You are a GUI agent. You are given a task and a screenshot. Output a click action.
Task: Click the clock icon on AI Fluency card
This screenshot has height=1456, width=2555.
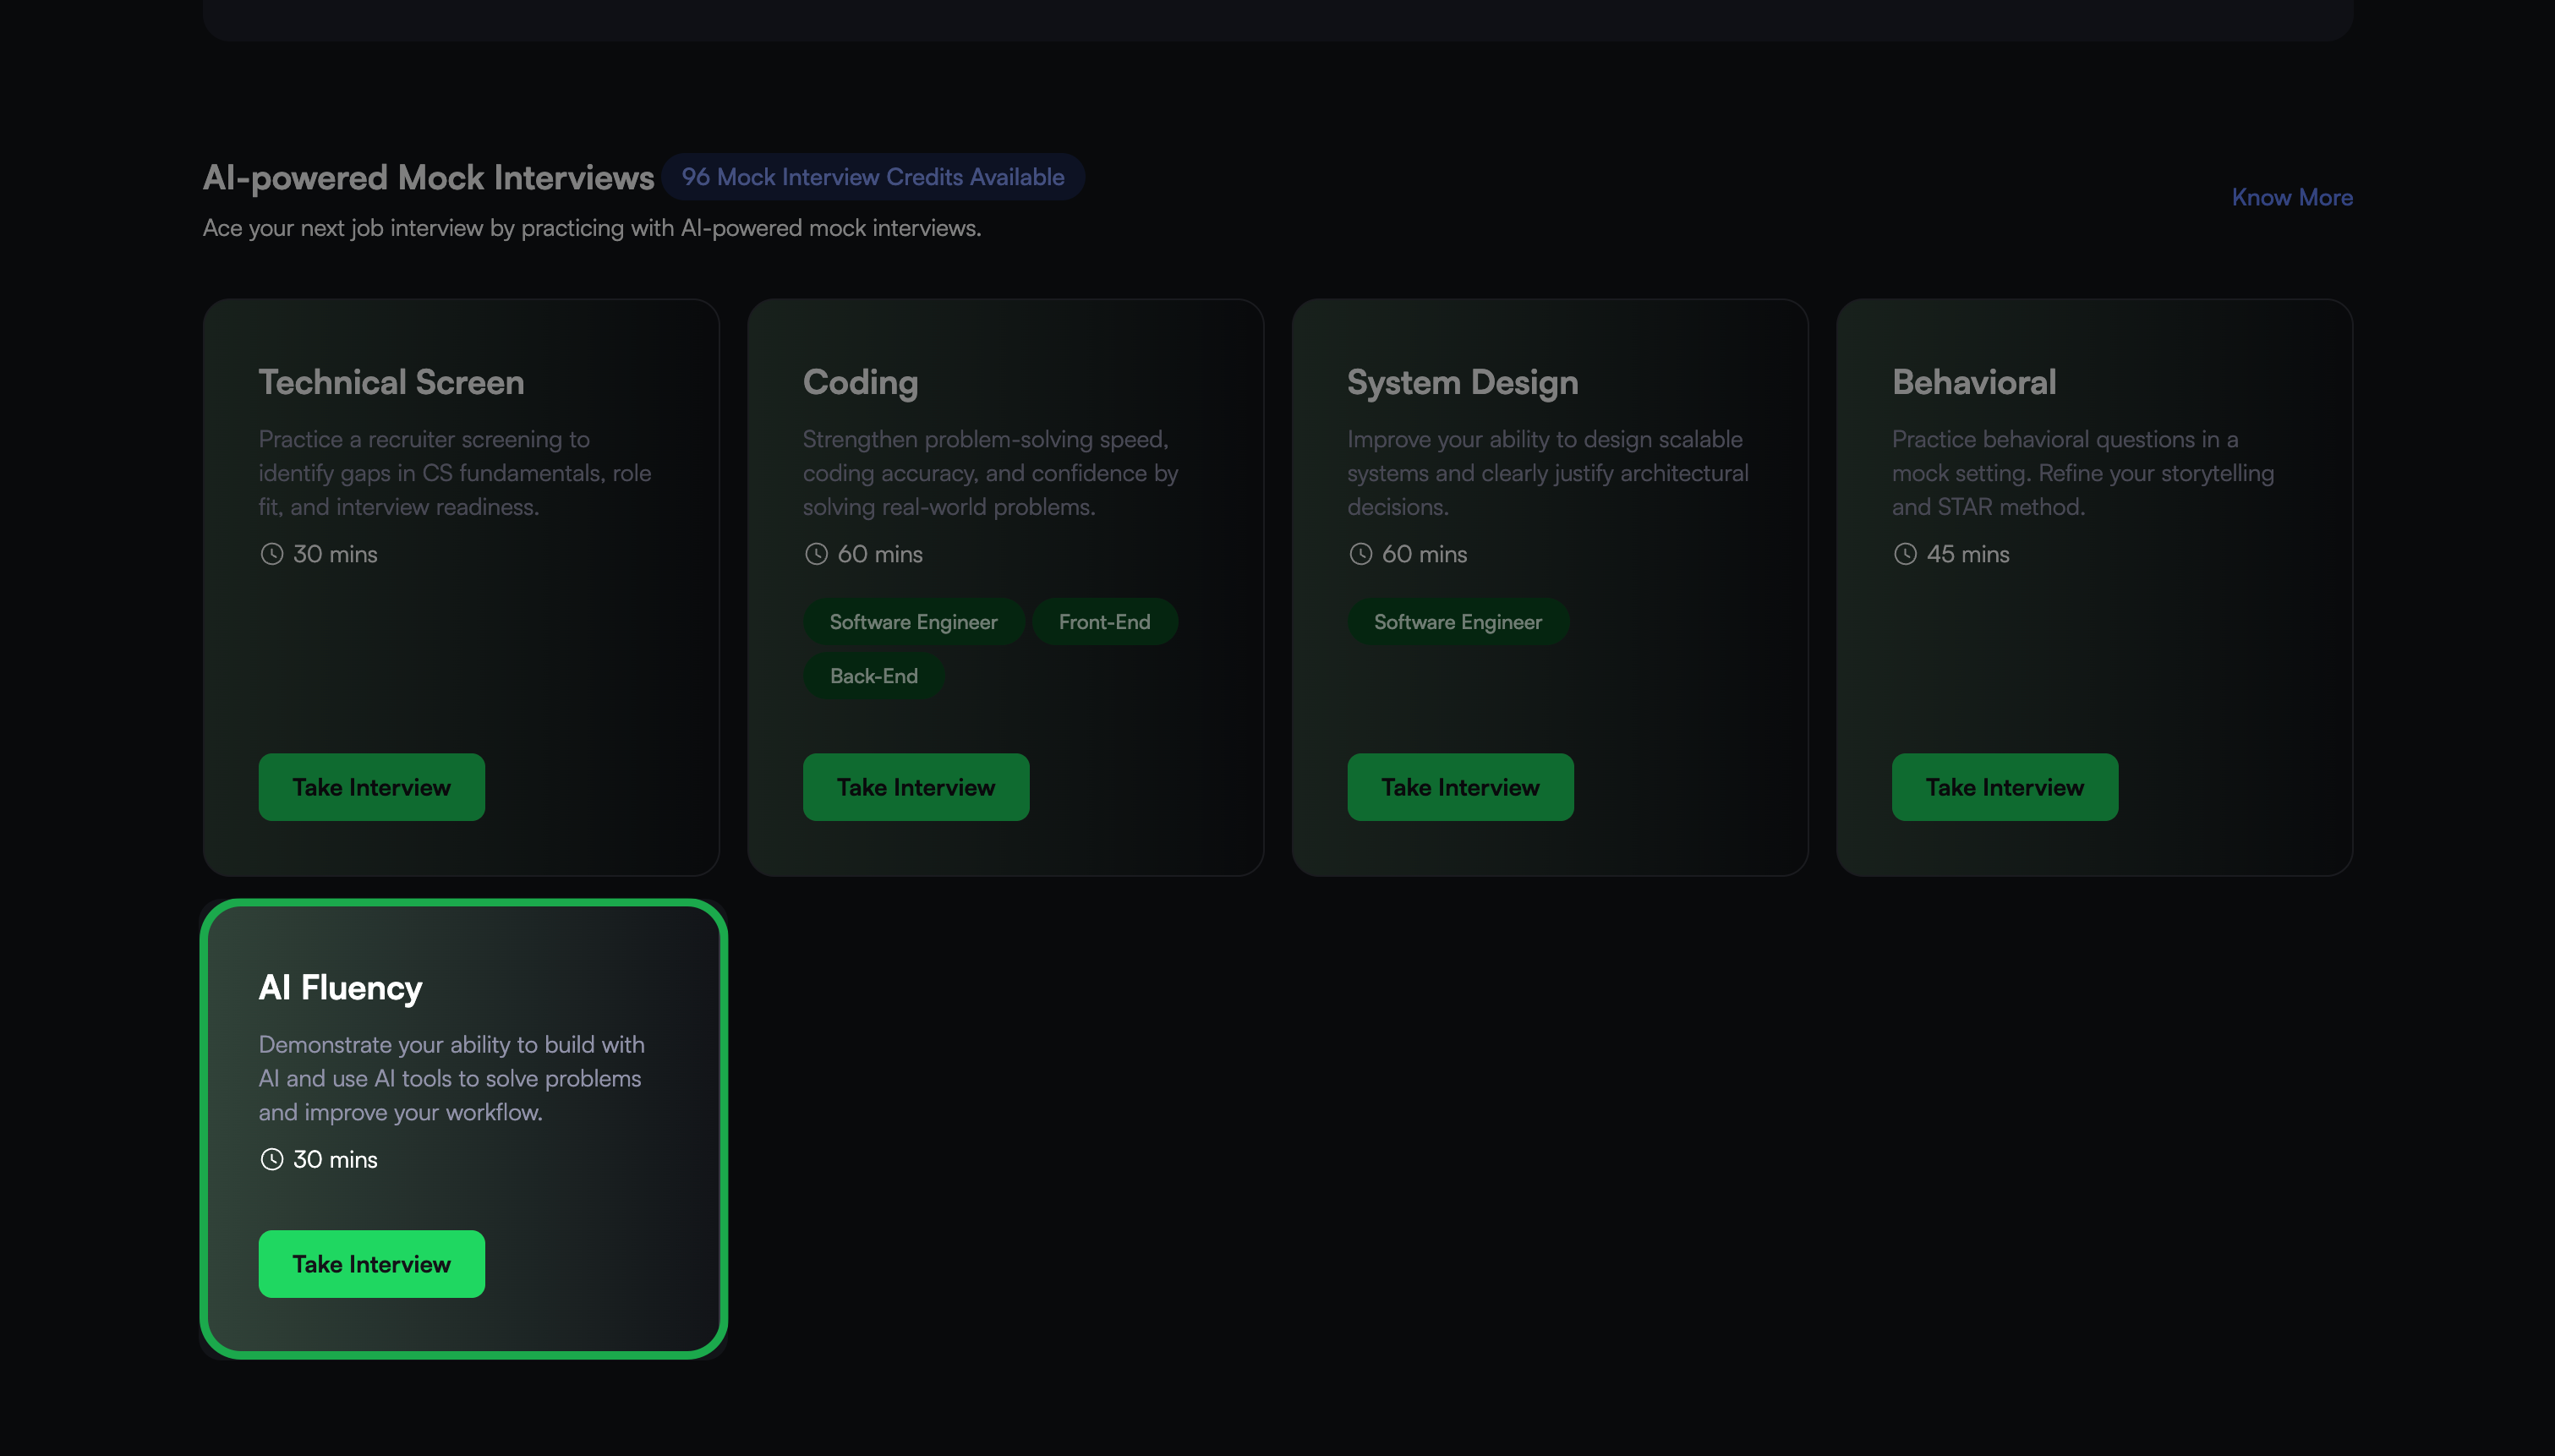click(x=271, y=1159)
